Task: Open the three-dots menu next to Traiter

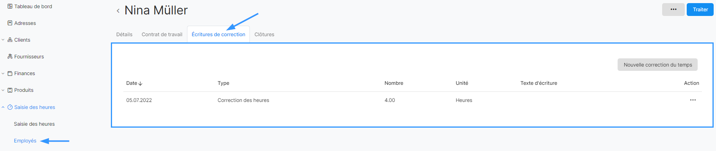Action: (x=673, y=9)
